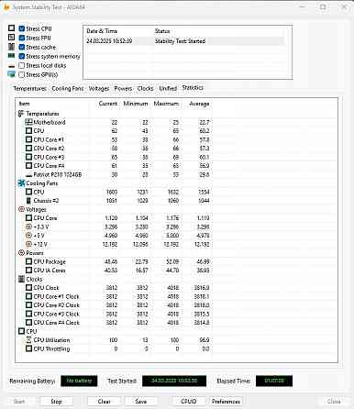The image size is (354, 409).
Task: Select the Statistics tab
Action: [x=193, y=87]
